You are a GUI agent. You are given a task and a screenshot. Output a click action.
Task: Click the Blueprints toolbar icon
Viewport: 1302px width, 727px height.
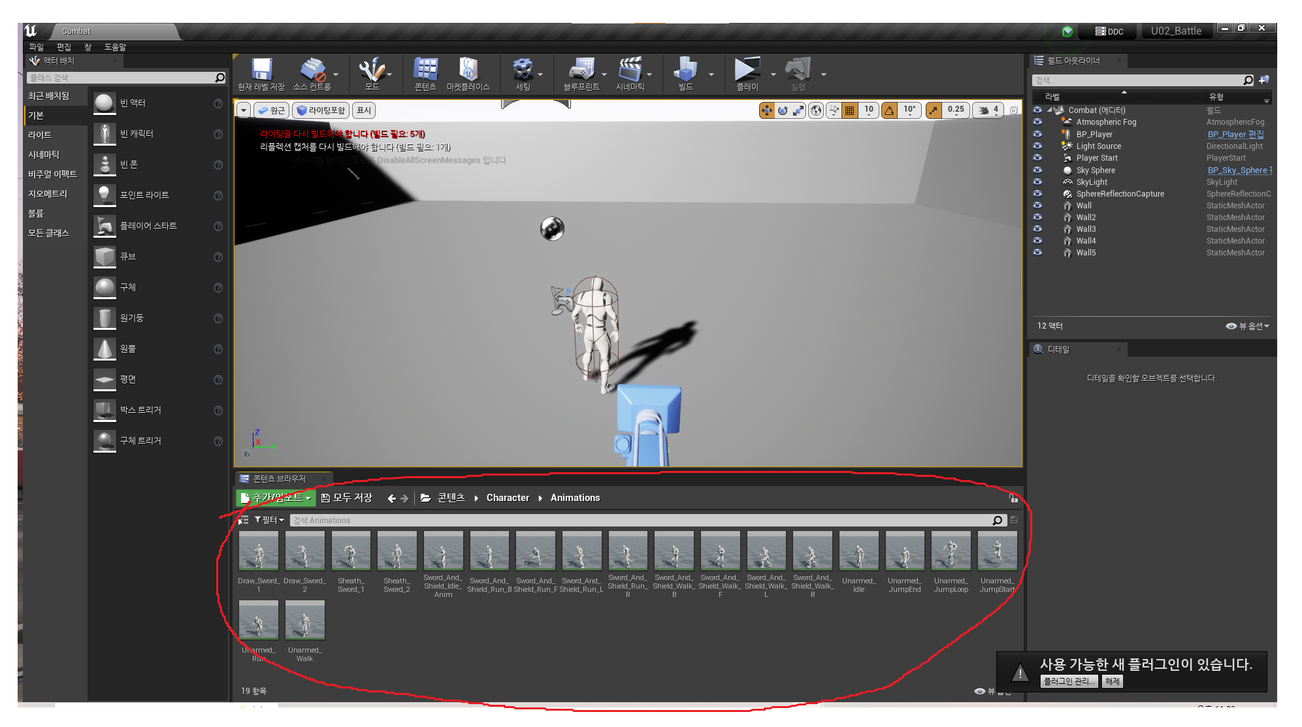click(581, 71)
